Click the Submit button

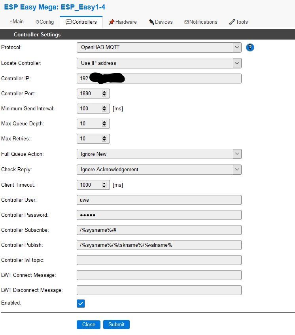pos(116,324)
